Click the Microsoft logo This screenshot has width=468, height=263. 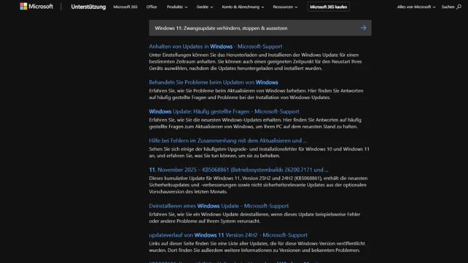pos(36,6)
